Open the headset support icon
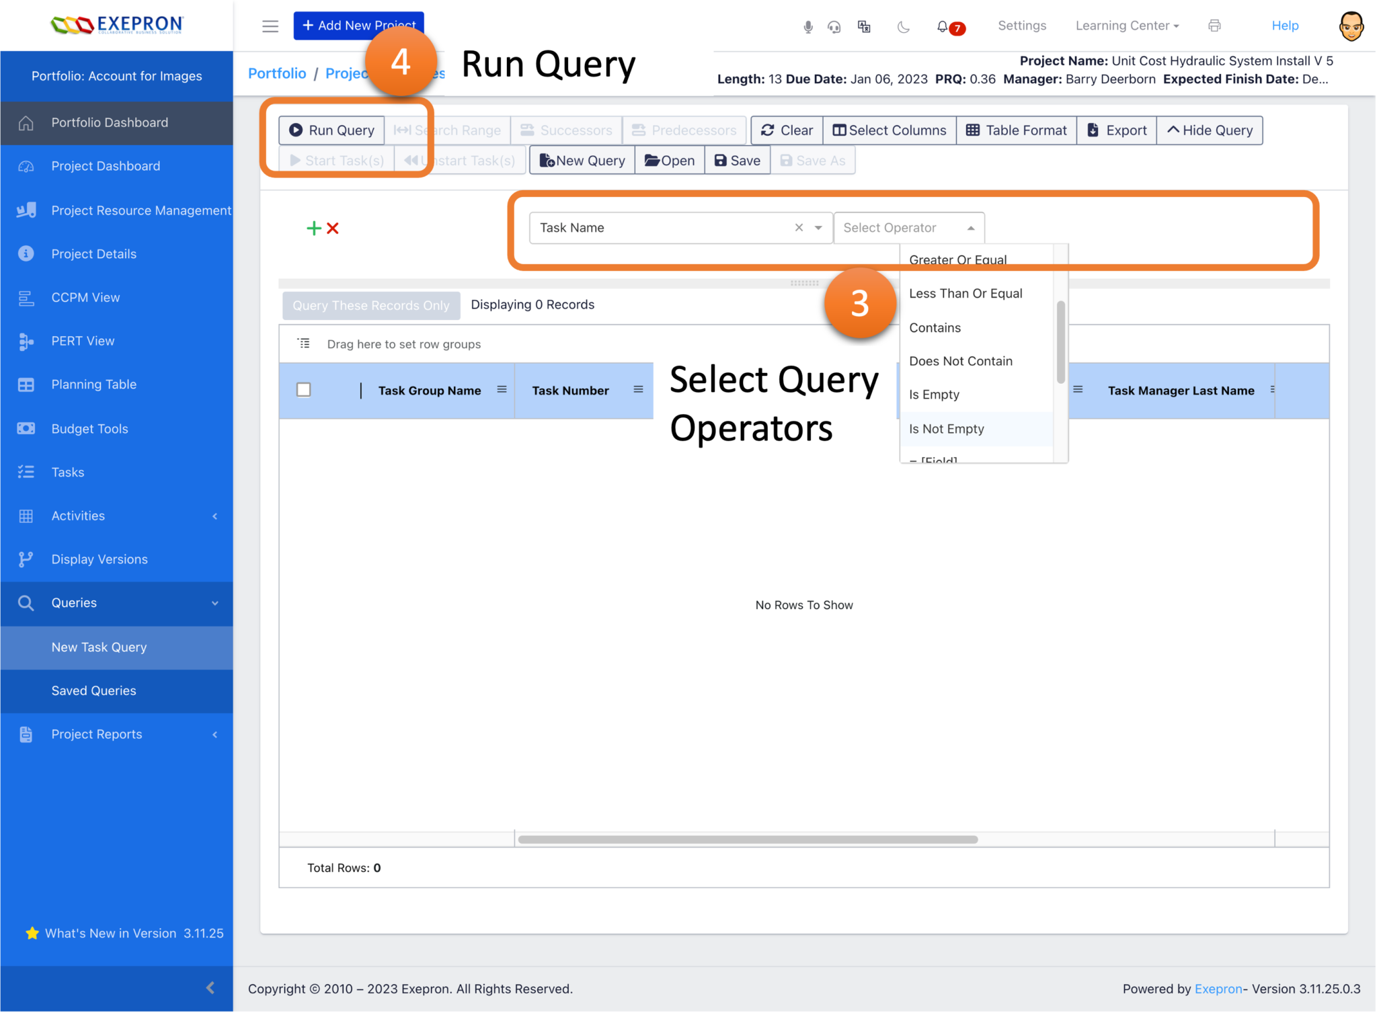Screen dimensions: 1377x1013 coord(834,27)
